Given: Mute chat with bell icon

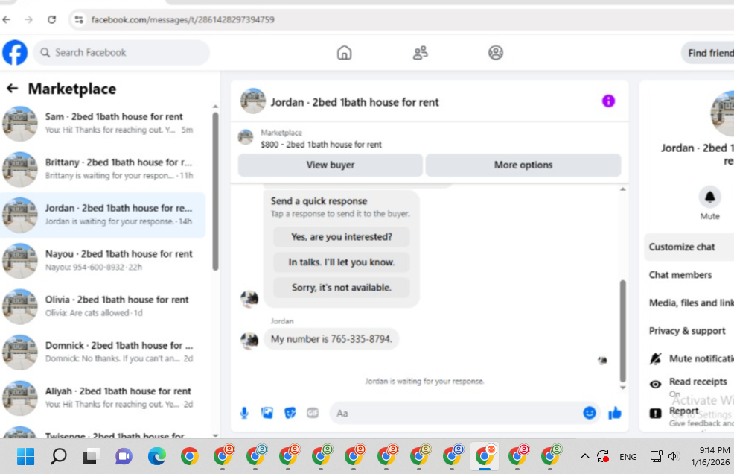Looking at the screenshot, I should 709,197.
